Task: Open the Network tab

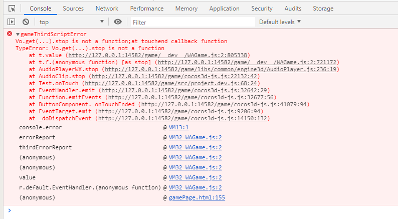Action: (107, 9)
